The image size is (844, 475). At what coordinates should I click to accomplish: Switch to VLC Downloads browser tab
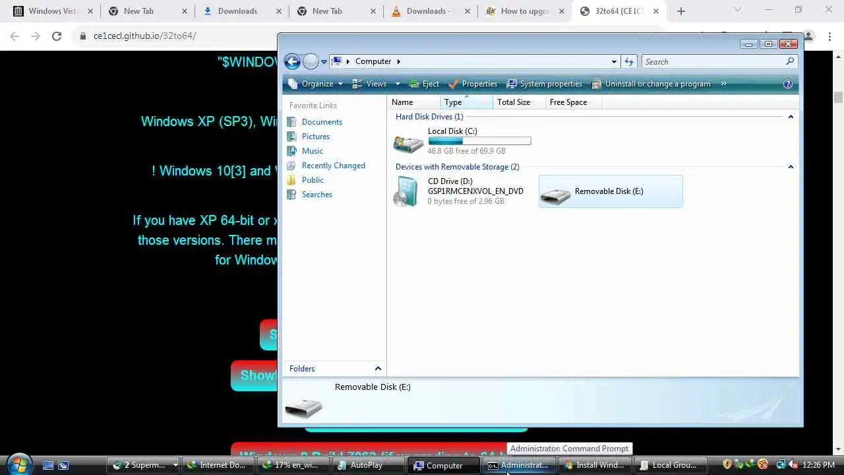point(429,11)
